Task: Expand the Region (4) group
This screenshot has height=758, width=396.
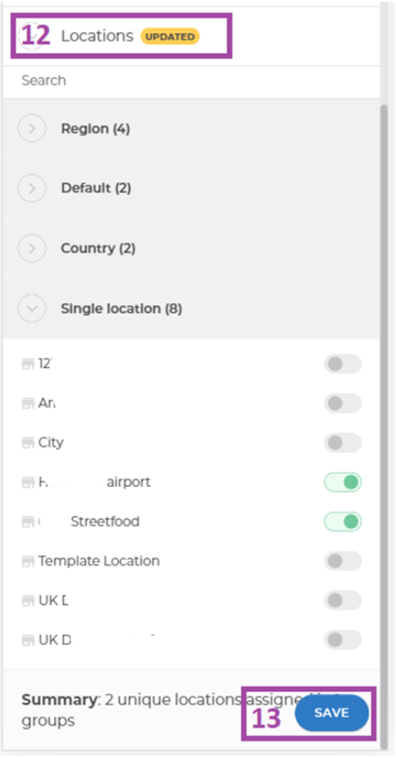Action: click(x=32, y=128)
